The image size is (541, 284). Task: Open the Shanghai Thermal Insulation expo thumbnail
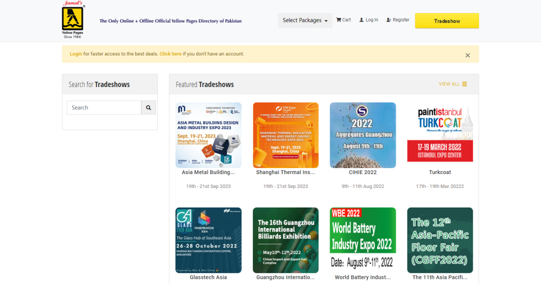coord(286,135)
